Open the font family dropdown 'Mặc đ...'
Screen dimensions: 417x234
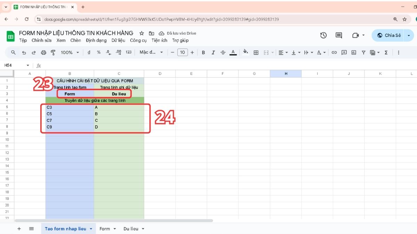click(x=151, y=52)
